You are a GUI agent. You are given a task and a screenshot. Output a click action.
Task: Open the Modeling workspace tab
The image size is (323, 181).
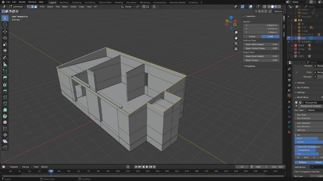[x=64, y=2]
